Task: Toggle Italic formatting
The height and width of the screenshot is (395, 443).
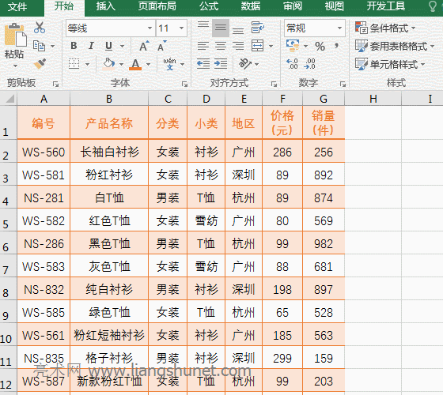Action: pos(91,46)
